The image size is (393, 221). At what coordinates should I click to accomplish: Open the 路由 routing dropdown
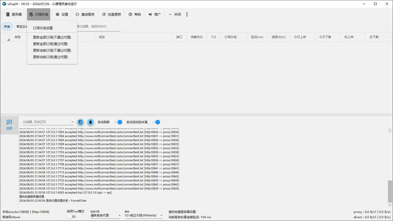pyautogui.click(x=144, y=215)
